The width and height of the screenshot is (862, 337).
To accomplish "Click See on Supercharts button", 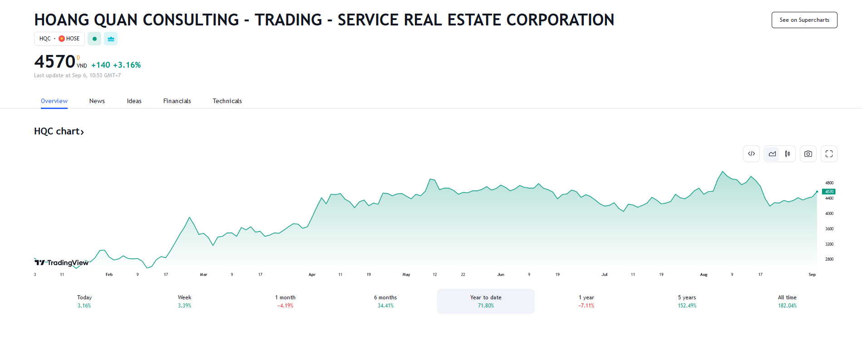I will [804, 20].
